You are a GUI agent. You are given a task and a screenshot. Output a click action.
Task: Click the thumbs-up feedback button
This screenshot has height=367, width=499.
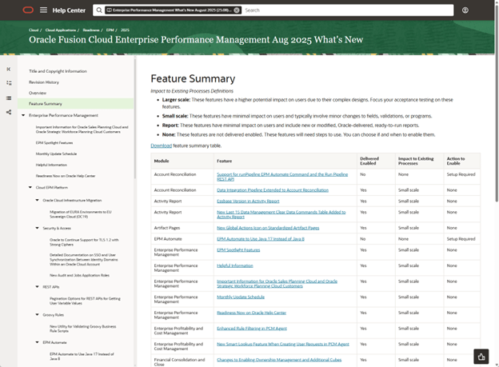pyautogui.click(x=481, y=356)
